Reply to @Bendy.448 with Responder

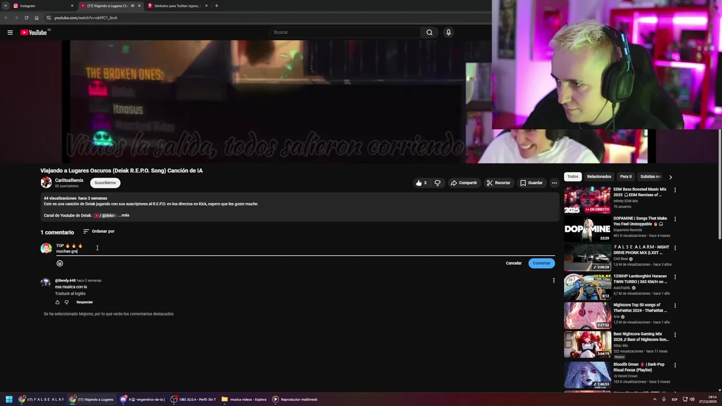(x=85, y=302)
